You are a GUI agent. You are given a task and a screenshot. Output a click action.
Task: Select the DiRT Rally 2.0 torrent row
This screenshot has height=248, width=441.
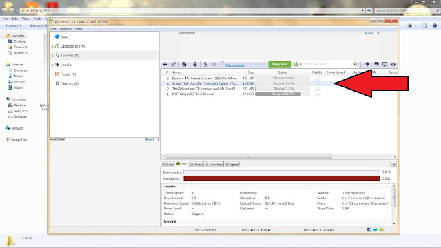tap(193, 94)
